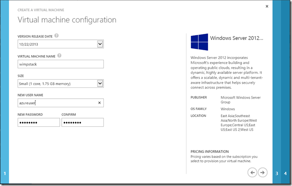
Task: Click the Windows Server logo image
Action: point(199,42)
